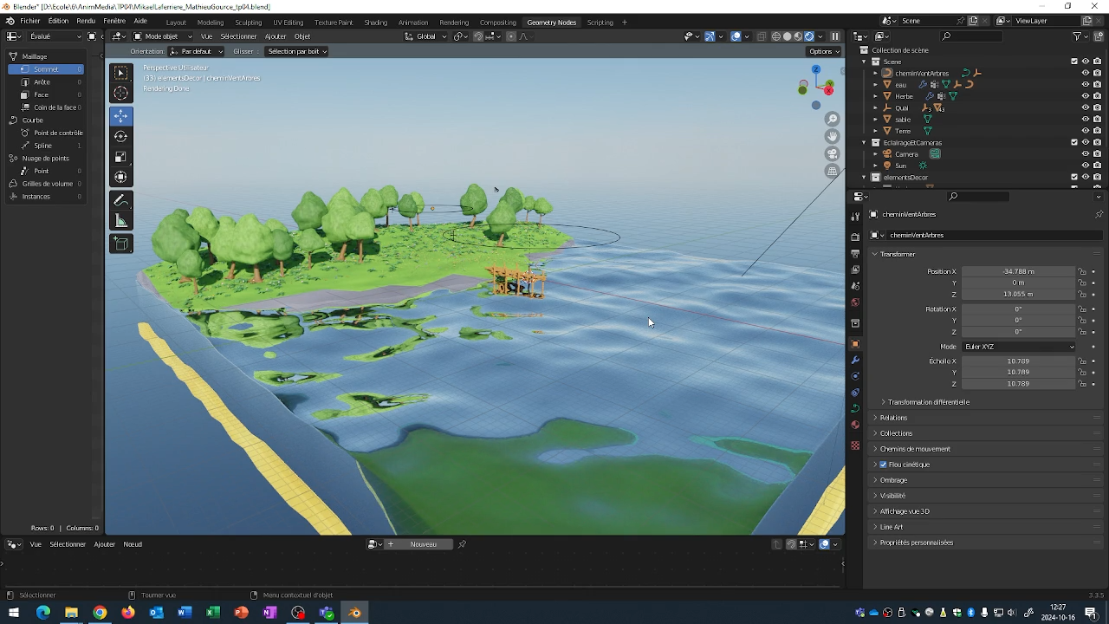1109x624 pixels.
Task: Switch to rendered viewport shading
Action: click(x=809, y=36)
